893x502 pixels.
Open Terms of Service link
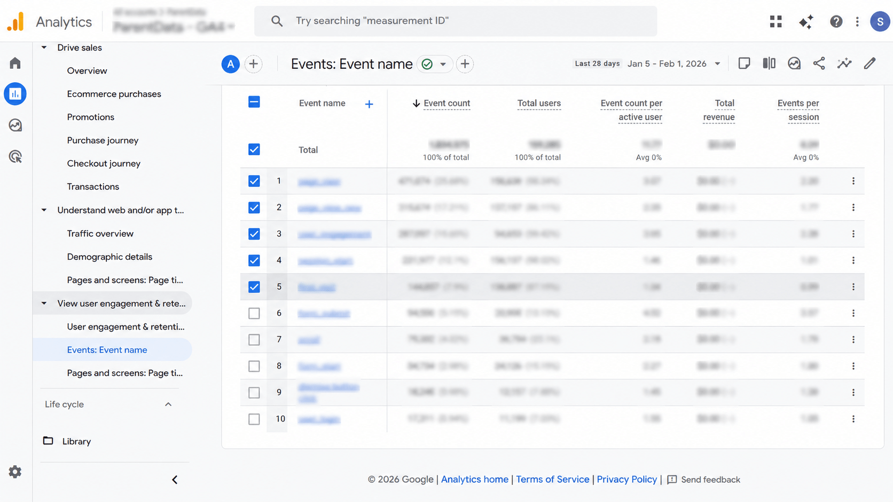(552, 479)
